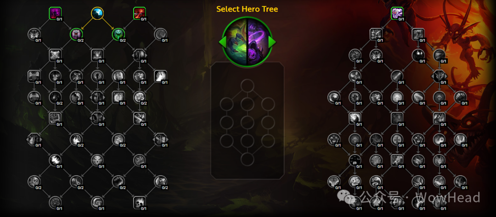Choose the flaming skull talent at bottom
Viewport: 496px width, 217px height.
tap(139, 202)
